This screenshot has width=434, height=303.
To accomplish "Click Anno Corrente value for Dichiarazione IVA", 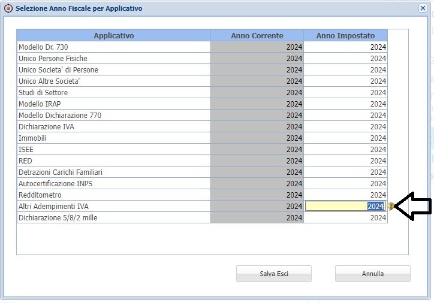I will pyautogui.click(x=257, y=126).
